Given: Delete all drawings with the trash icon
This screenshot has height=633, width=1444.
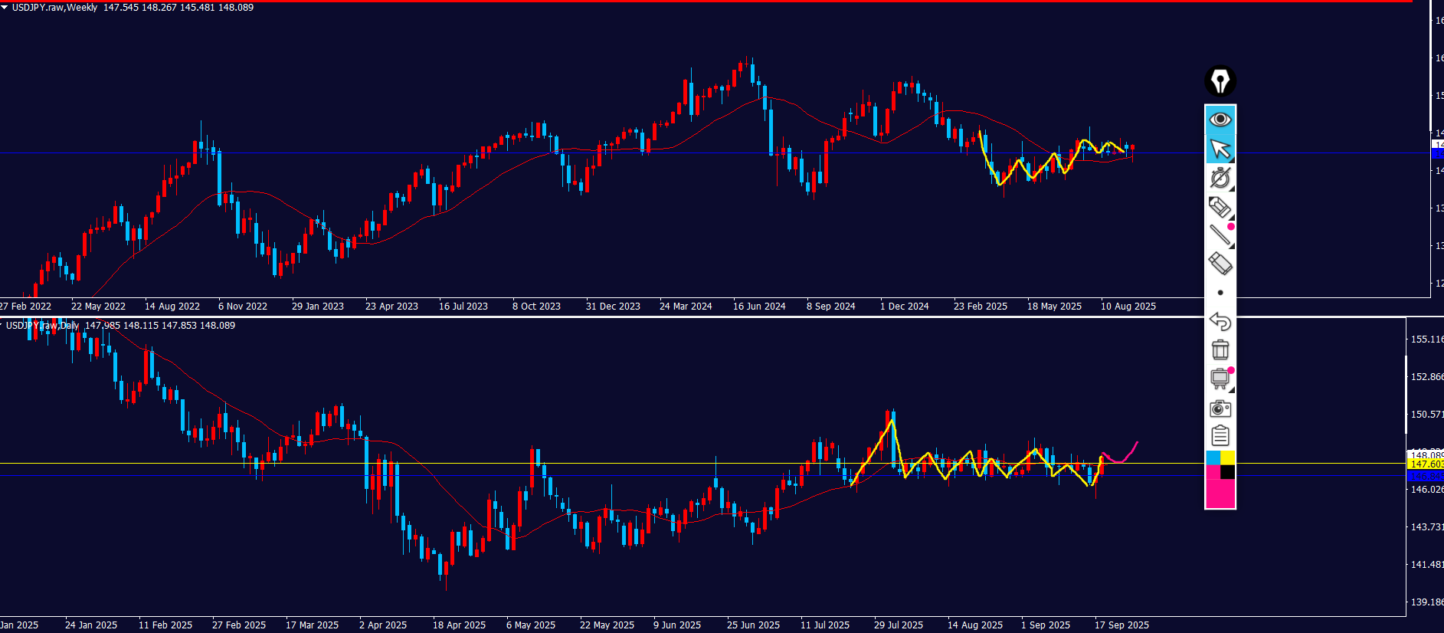Looking at the screenshot, I should click(x=1220, y=350).
